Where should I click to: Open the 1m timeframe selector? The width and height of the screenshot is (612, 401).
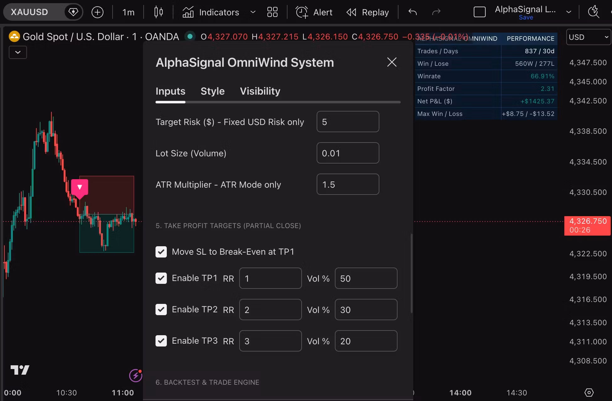(x=128, y=12)
